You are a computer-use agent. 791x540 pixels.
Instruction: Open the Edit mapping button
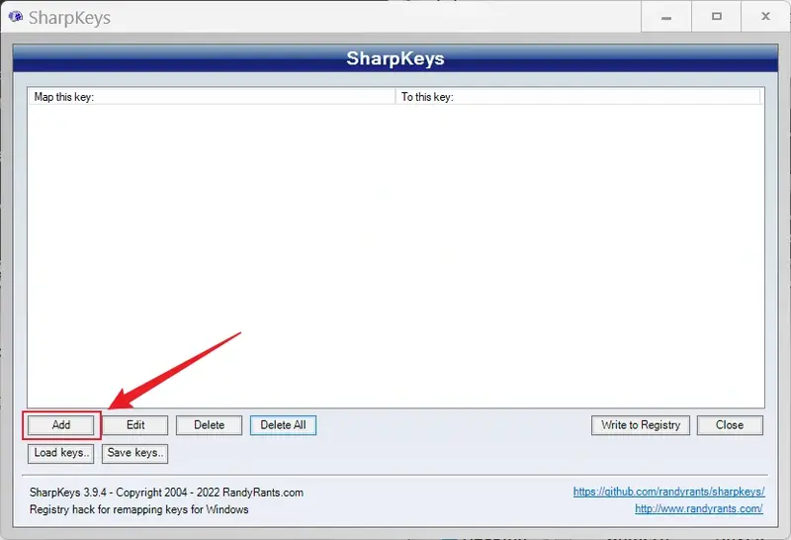(x=135, y=425)
